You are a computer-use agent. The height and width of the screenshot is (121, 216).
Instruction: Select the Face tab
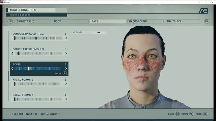pos(108,21)
